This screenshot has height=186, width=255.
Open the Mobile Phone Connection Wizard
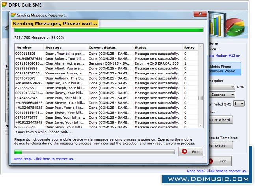[x=225, y=69]
